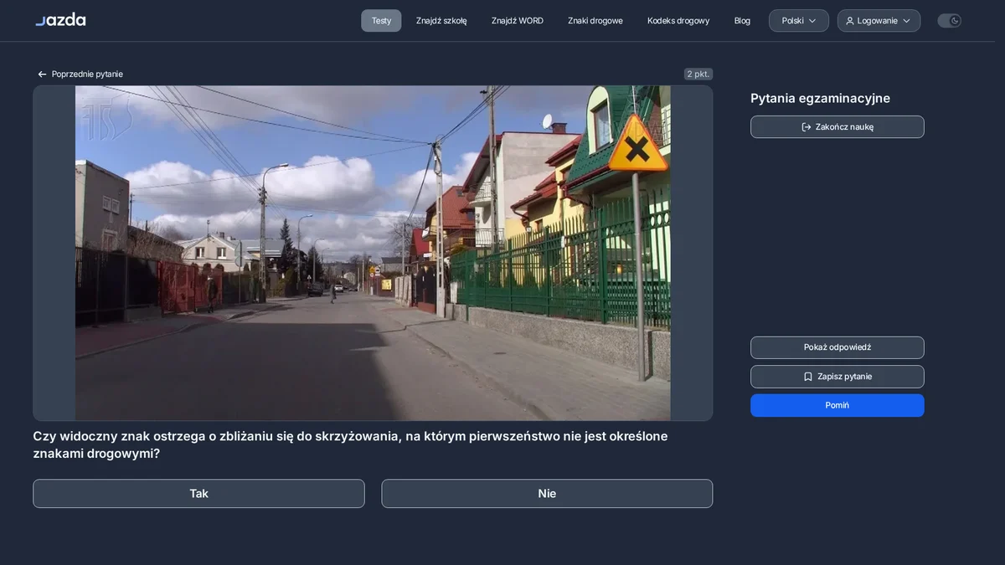Viewport: 1005px width, 565px height.
Task: Go to Znajdź szkołę
Action: pyautogui.click(x=441, y=21)
